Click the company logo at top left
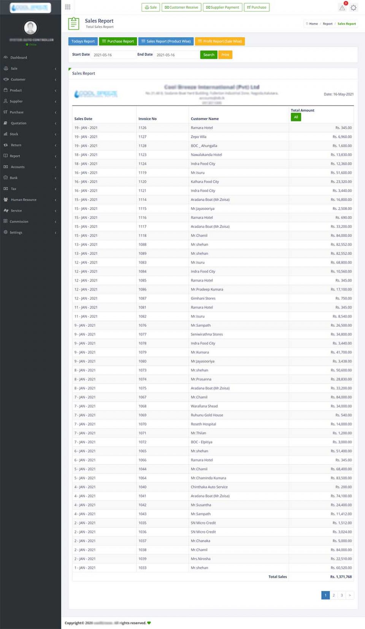 30,7
